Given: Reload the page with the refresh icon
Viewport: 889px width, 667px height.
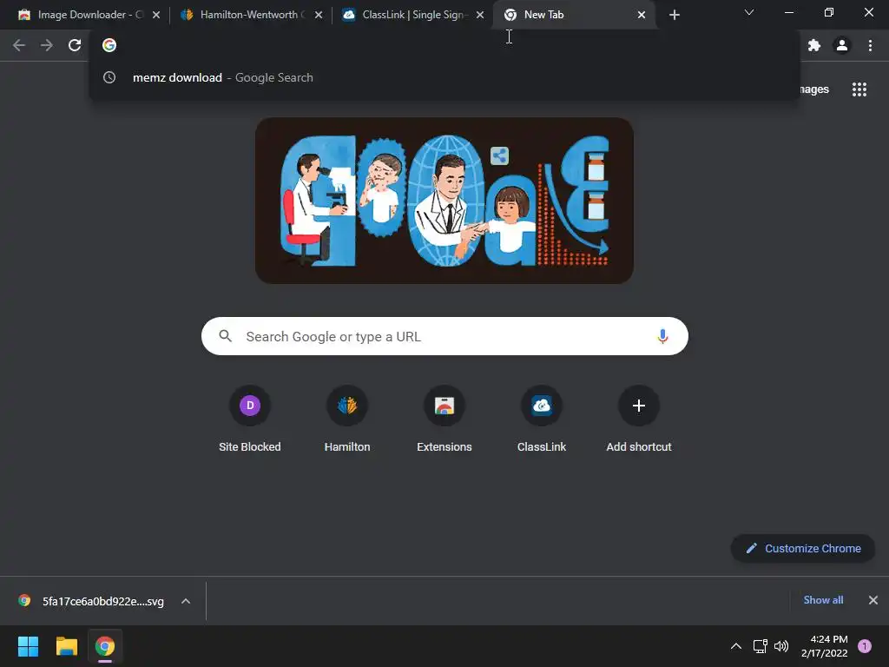Looking at the screenshot, I should tap(75, 45).
